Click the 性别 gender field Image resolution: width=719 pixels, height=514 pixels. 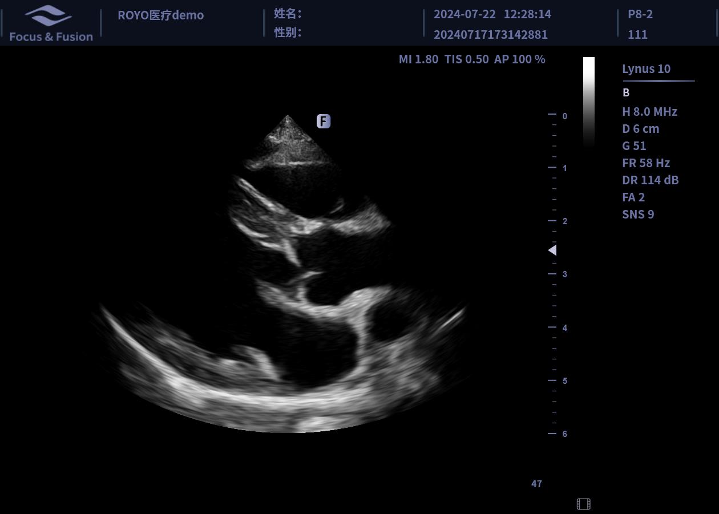coord(288,33)
